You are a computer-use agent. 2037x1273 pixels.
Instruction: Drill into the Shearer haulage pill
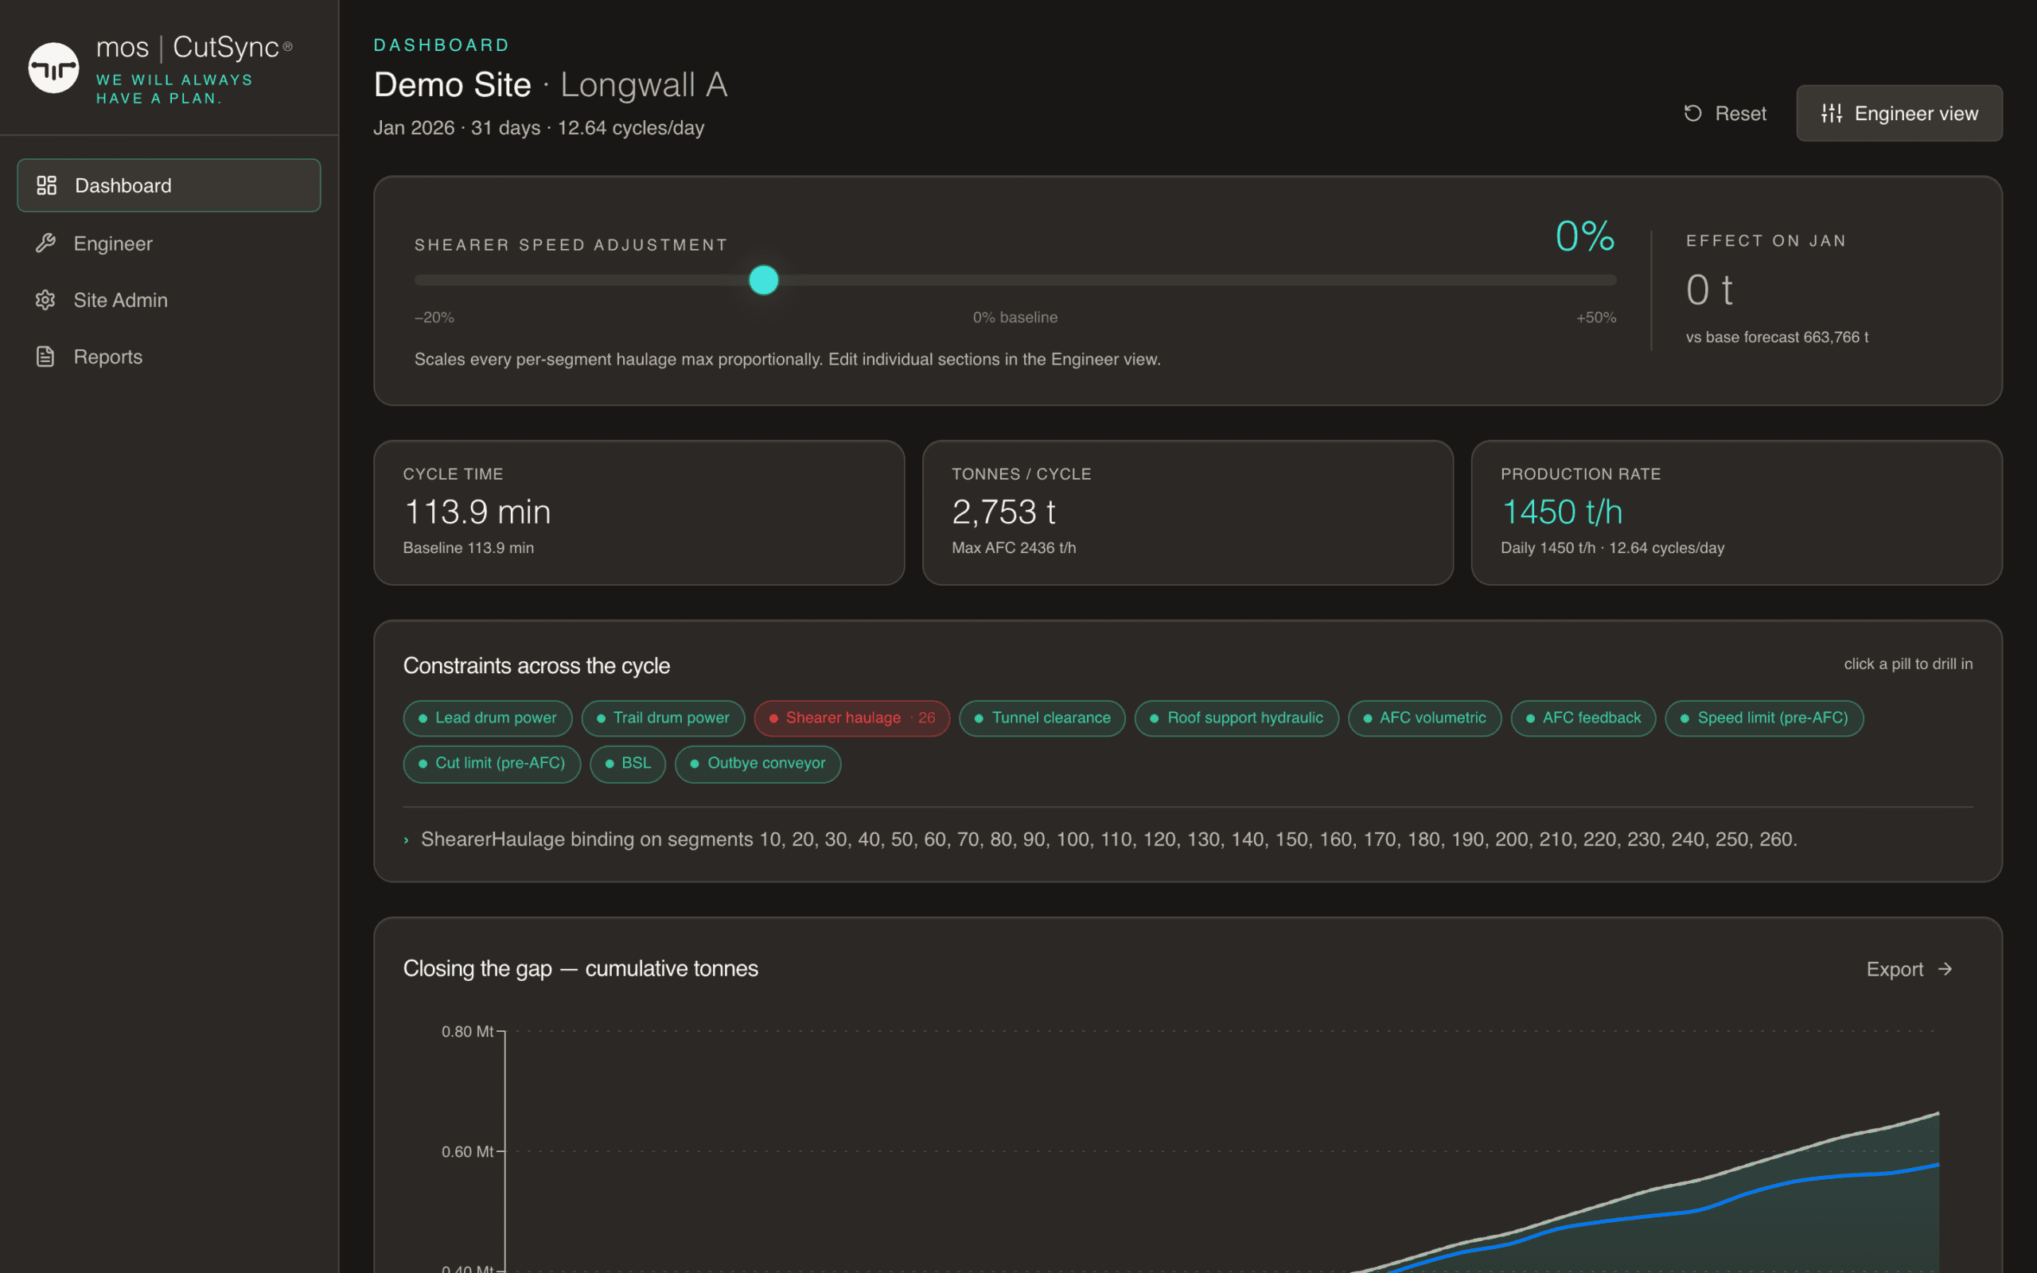852,718
